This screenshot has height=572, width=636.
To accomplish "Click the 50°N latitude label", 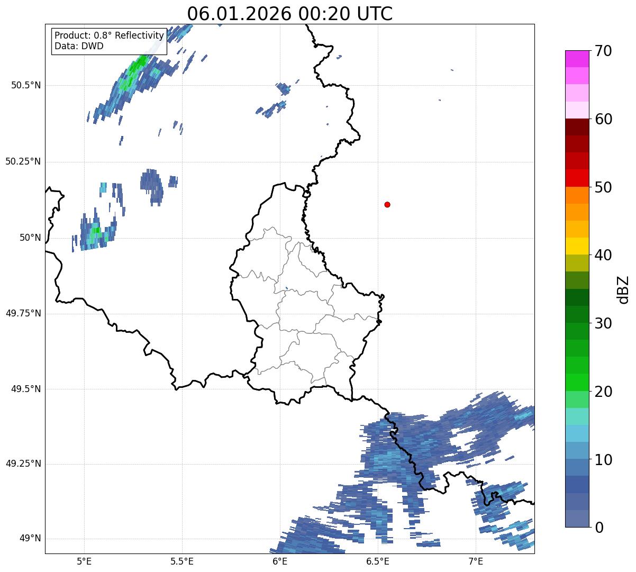I will tap(30, 238).
